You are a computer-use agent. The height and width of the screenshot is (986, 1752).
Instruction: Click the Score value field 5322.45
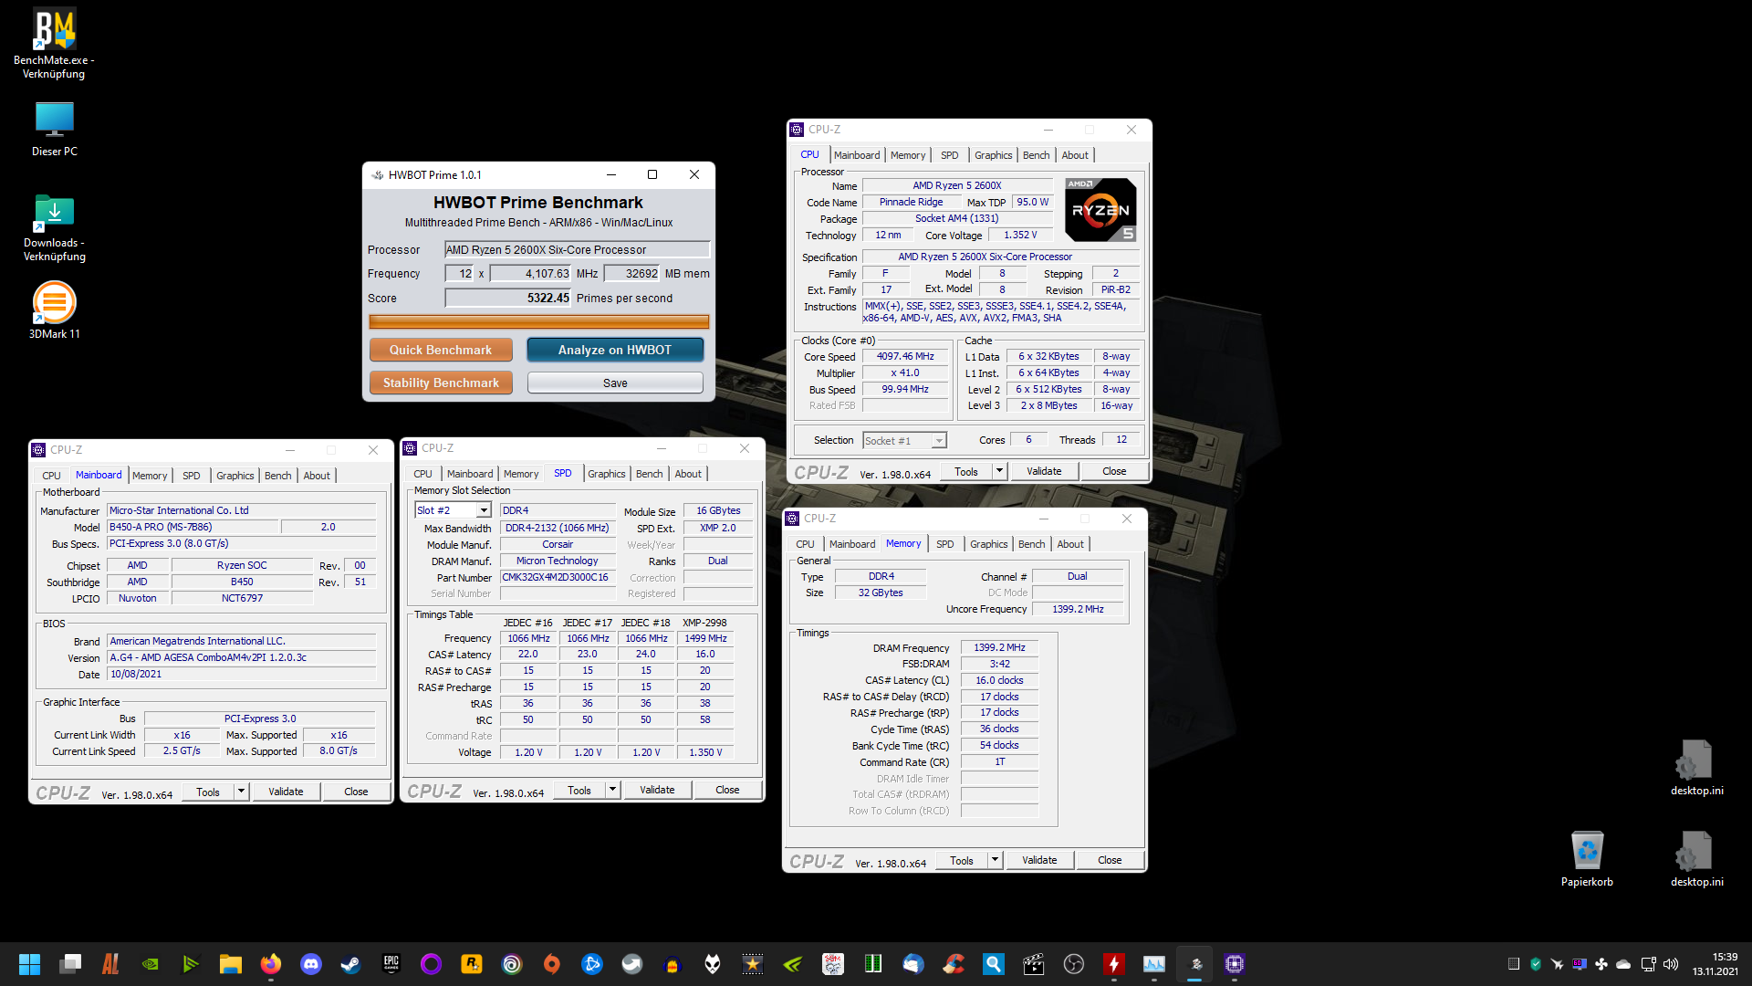pyautogui.click(x=507, y=298)
